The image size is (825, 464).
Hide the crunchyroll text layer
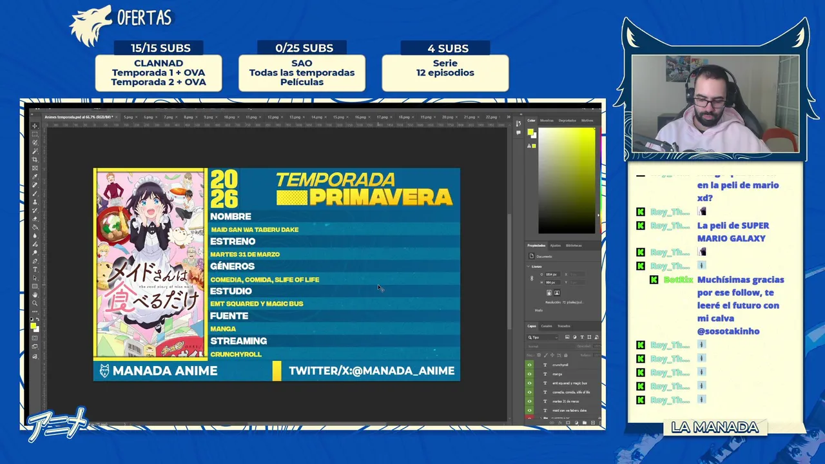[530, 365]
